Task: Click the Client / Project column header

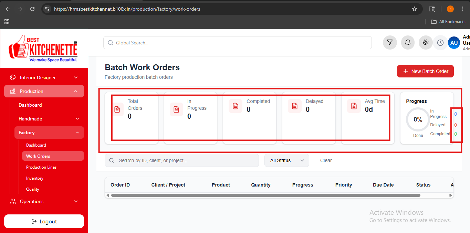Action: [168, 185]
